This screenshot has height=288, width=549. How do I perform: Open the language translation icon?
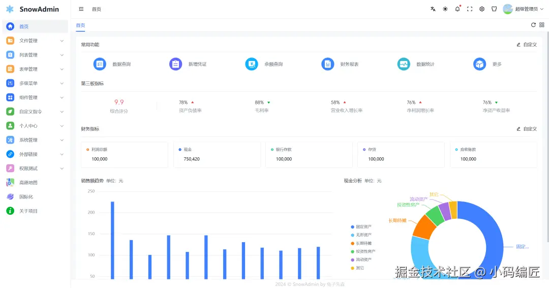tap(433, 9)
